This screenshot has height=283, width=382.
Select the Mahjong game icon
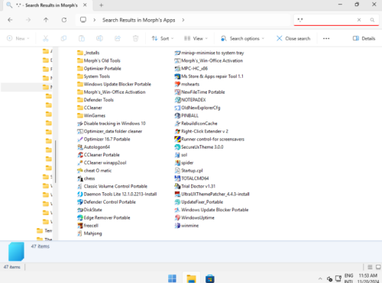80,233
